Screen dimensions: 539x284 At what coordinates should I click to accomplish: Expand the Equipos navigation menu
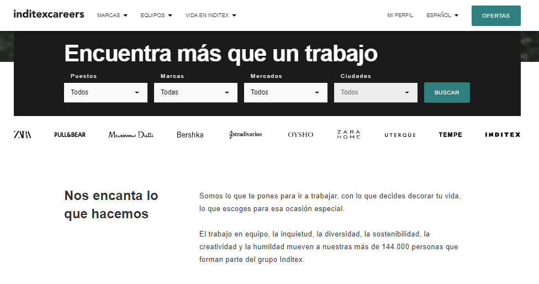pos(156,15)
